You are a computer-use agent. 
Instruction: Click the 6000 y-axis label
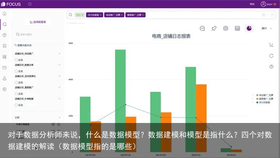coord(71,43)
